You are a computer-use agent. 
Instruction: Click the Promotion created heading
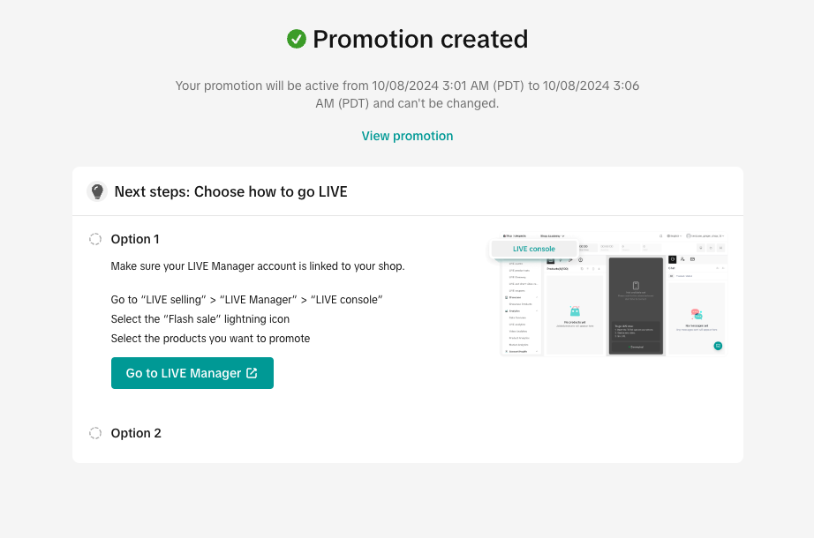[x=420, y=39]
